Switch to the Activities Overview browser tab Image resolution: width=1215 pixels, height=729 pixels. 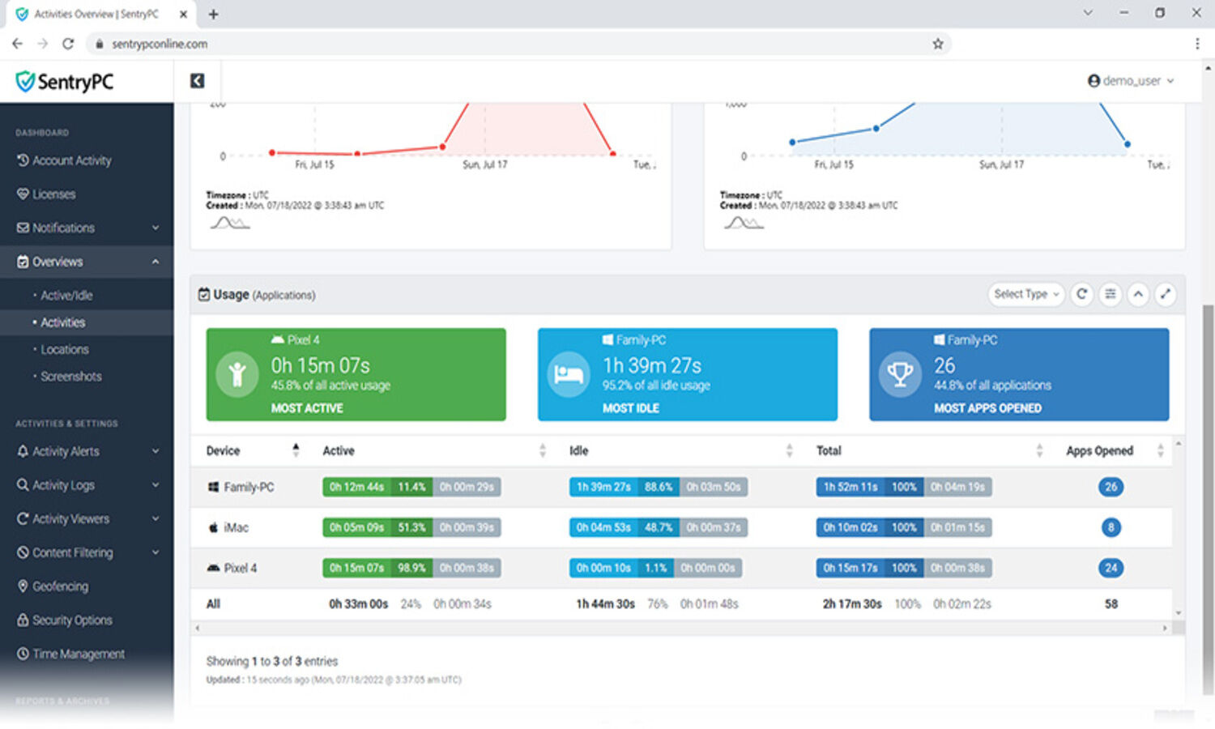97,14
